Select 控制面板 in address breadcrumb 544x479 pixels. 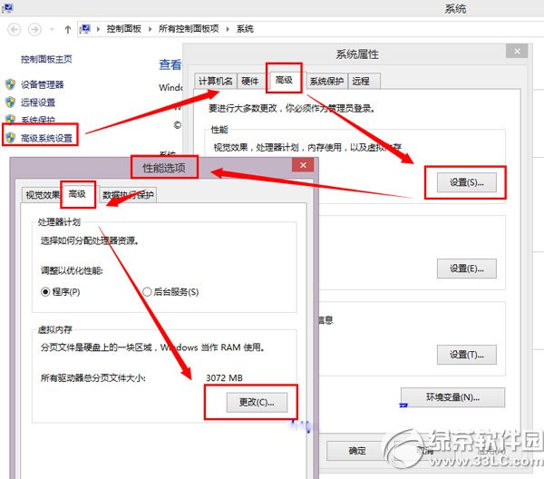[x=123, y=29]
